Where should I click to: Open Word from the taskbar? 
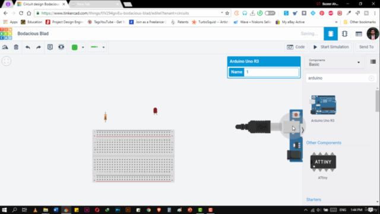click(x=56, y=210)
